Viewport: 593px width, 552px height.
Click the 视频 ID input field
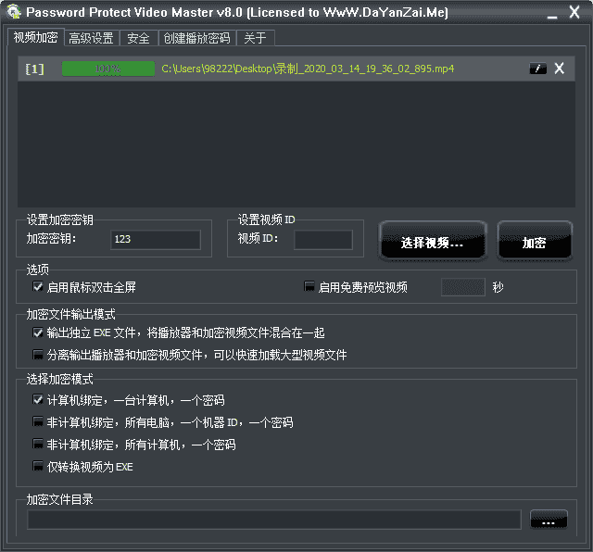pos(323,239)
